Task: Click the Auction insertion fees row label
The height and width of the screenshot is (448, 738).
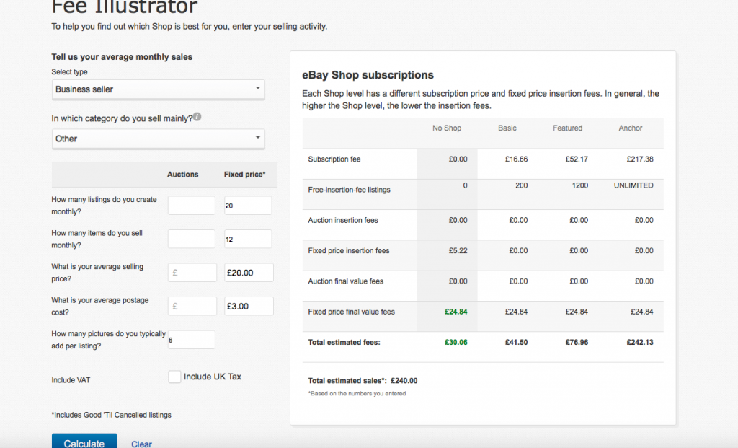Action: (343, 221)
